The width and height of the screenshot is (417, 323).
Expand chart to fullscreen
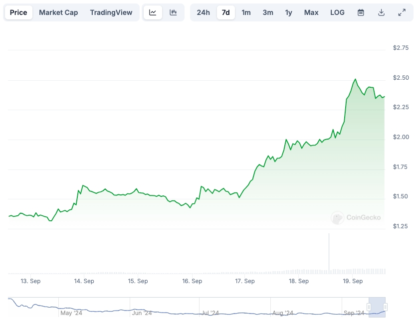[x=402, y=12]
